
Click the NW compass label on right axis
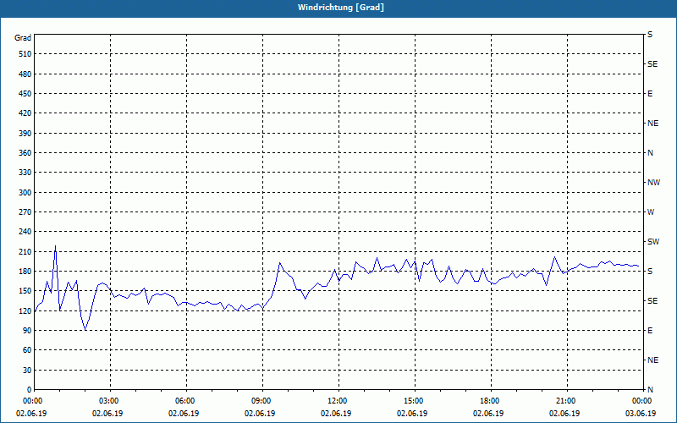[x=653, y=183]
